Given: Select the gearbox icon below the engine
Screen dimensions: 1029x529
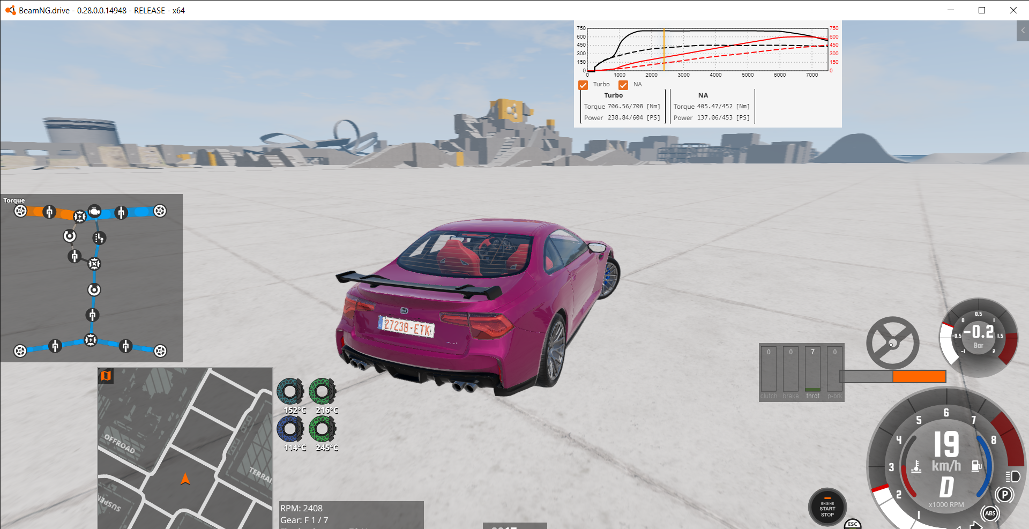Looking at the screenshot, I should pos(99,238).
